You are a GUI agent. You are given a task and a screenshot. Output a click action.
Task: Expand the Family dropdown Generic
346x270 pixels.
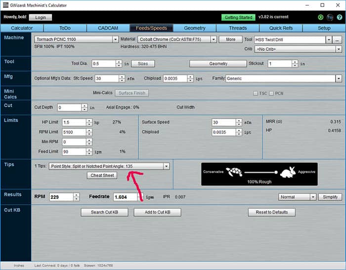pyautogui.click(x=339, y=79)
